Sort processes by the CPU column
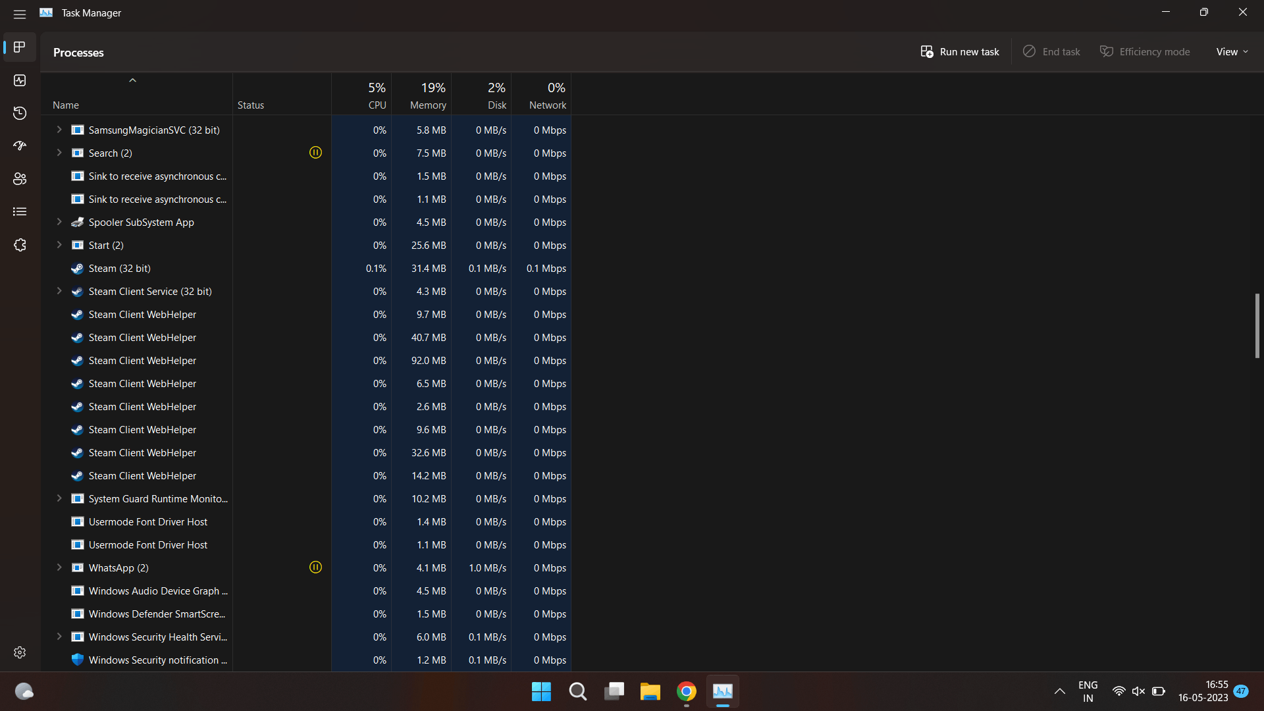The image size is (1264, 711). 377,95
